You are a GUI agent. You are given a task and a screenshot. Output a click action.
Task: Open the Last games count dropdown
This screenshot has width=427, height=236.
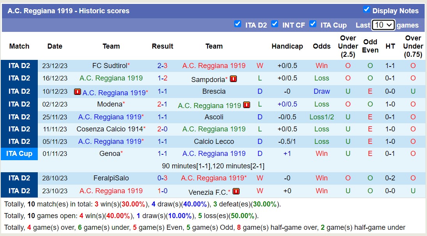tap(383, 24)
